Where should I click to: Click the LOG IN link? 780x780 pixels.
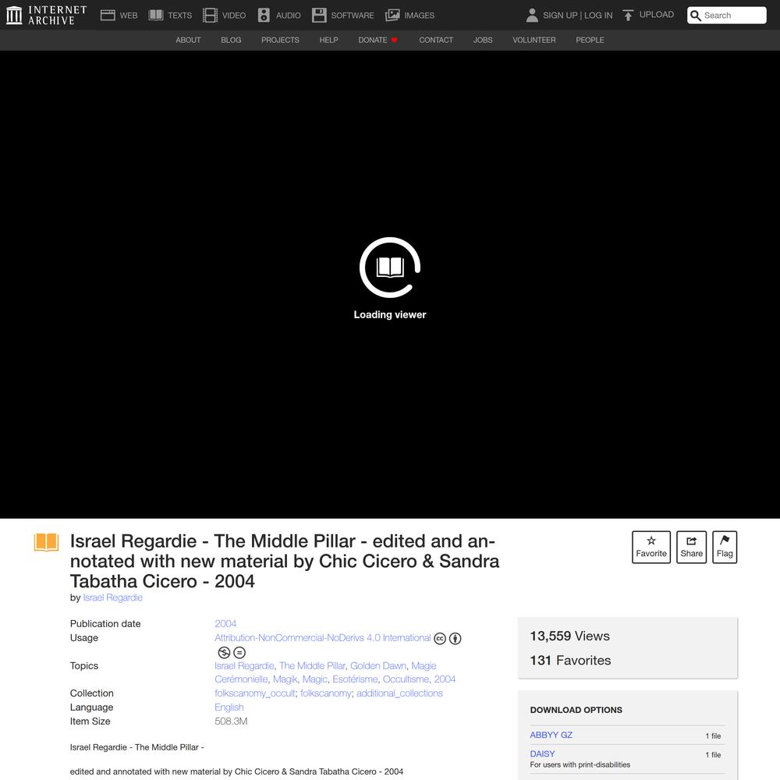(x=598, y=16)
